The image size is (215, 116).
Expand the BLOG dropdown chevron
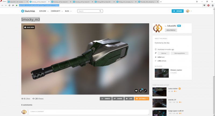pos(71,11)
